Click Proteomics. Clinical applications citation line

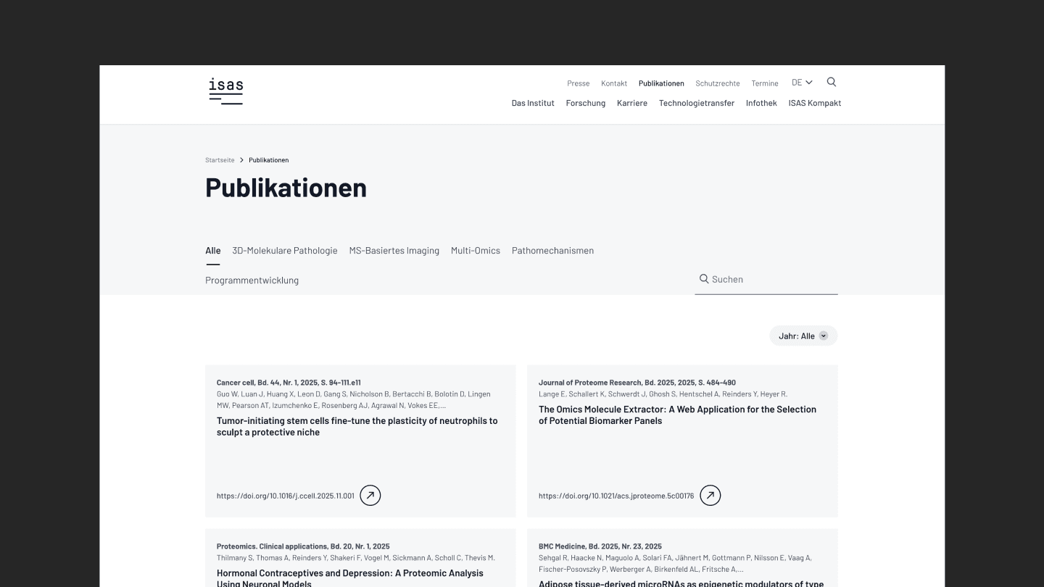coord(303,546)
